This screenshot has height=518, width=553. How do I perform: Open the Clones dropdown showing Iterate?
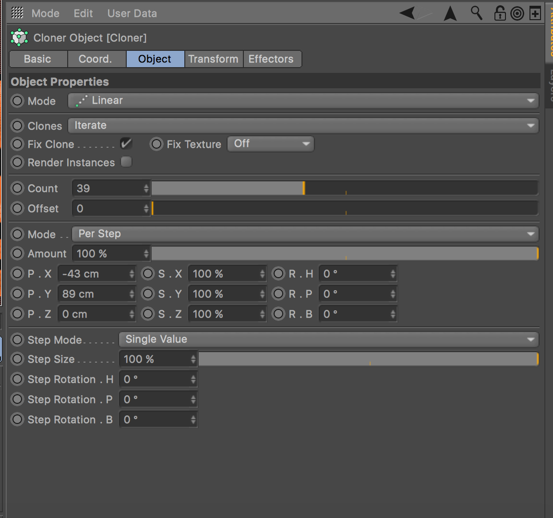point(303,126)
